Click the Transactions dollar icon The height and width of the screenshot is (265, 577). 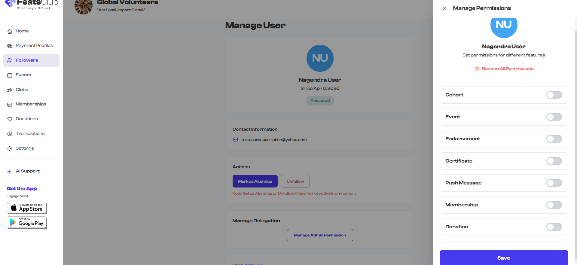[x=10, y=134]
